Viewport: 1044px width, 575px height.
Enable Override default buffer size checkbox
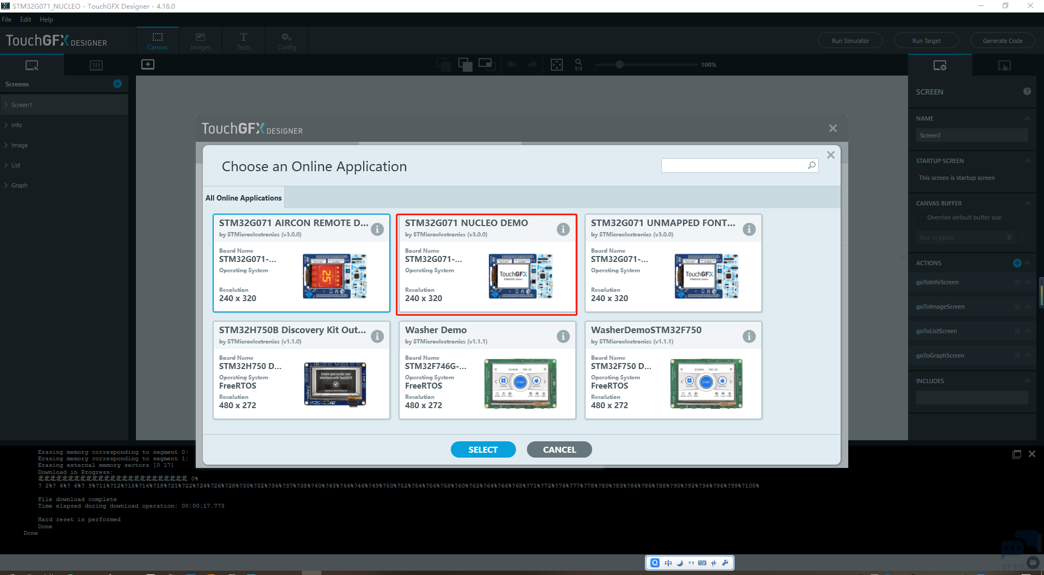tap(920, 217)
